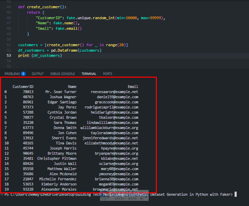The height and width of the screenshot is (206, 249).
Task: Open the PORTS tab
Action: [x=108, y=74]
